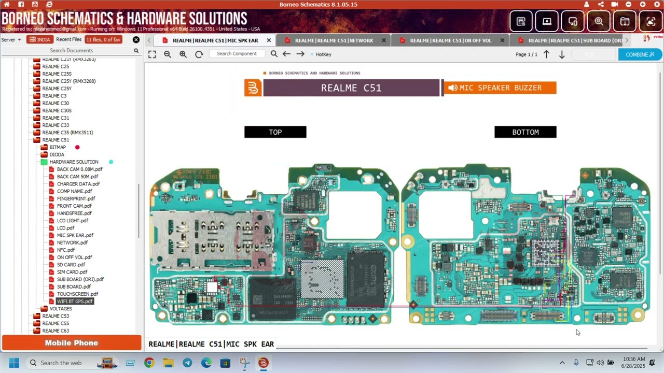This screenshot has height=373, width=664.
Task: Switch to the REALME C51 NETWORK tab
Action: point(334,40)
